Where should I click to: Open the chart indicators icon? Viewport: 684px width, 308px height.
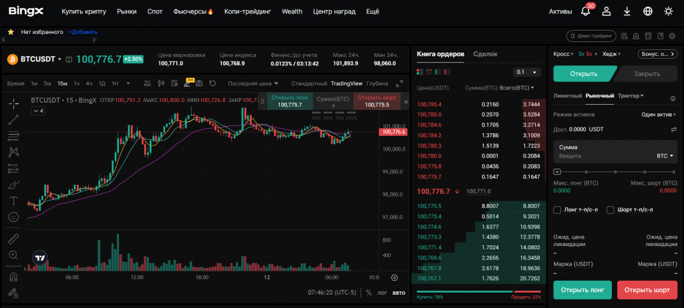pos(148,83)
